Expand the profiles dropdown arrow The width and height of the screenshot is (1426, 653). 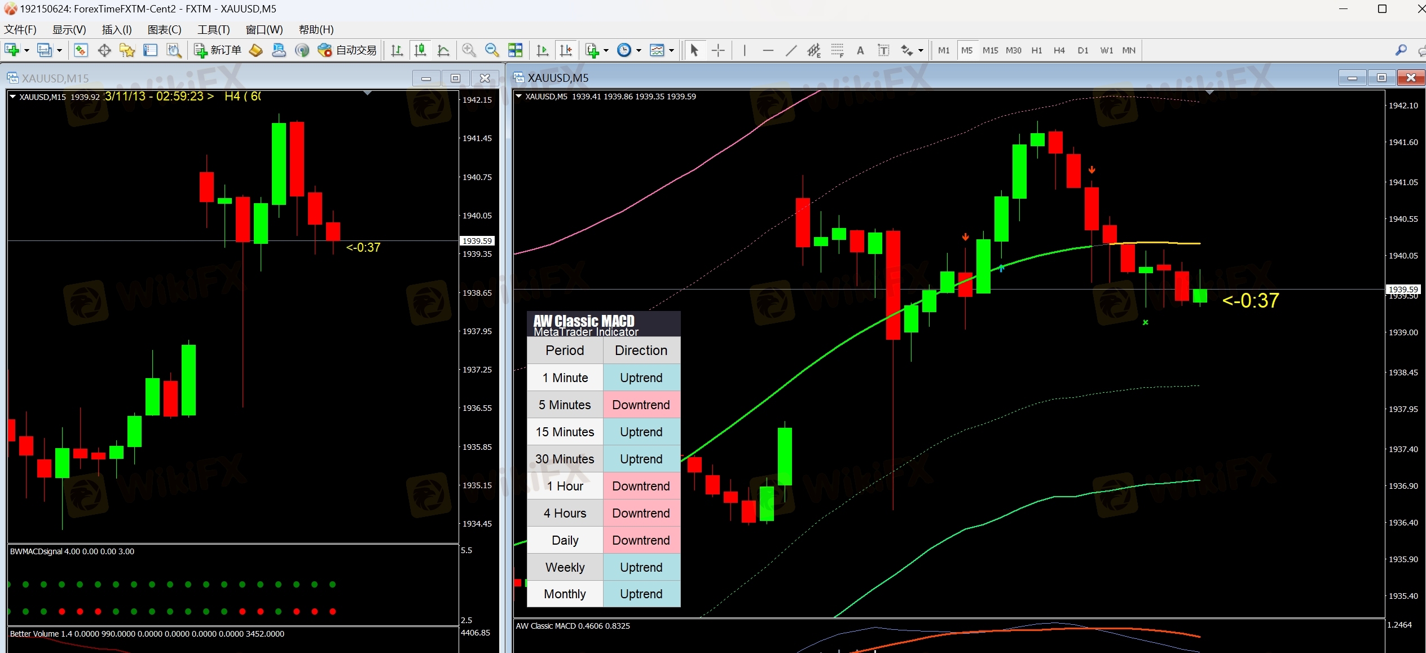click(x=59, y=50)
